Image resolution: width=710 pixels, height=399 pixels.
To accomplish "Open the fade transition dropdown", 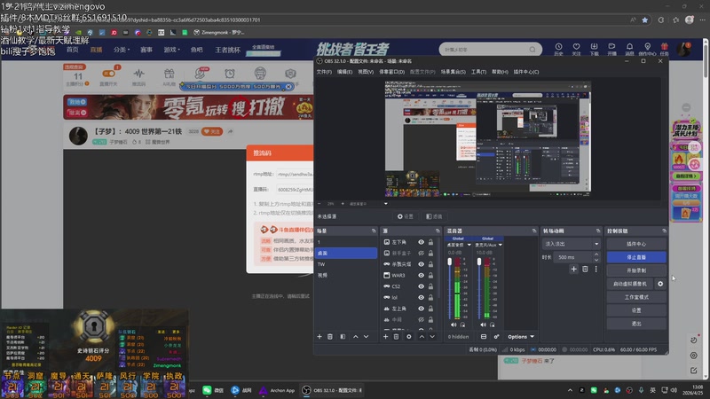I will pos(572,244).
